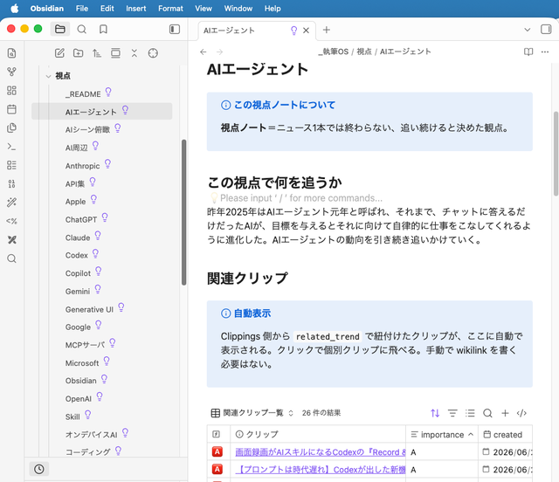Open Apple menu
559x482 pixels.
(15, 8)
